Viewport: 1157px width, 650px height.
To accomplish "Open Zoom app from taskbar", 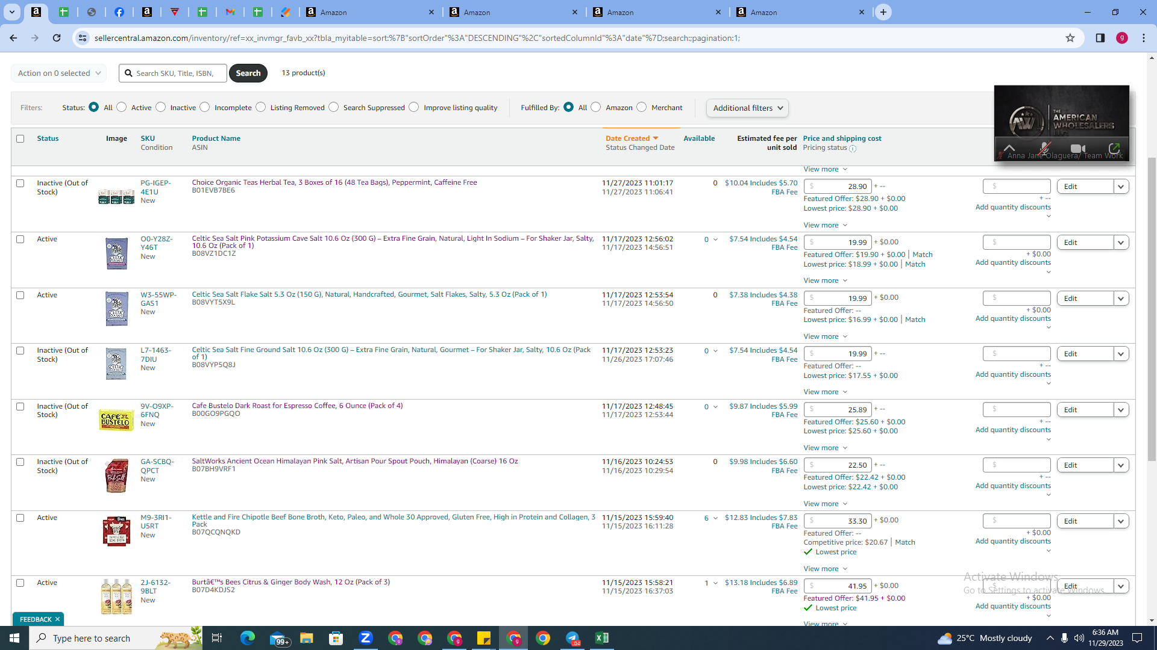I will click(366, 638).
